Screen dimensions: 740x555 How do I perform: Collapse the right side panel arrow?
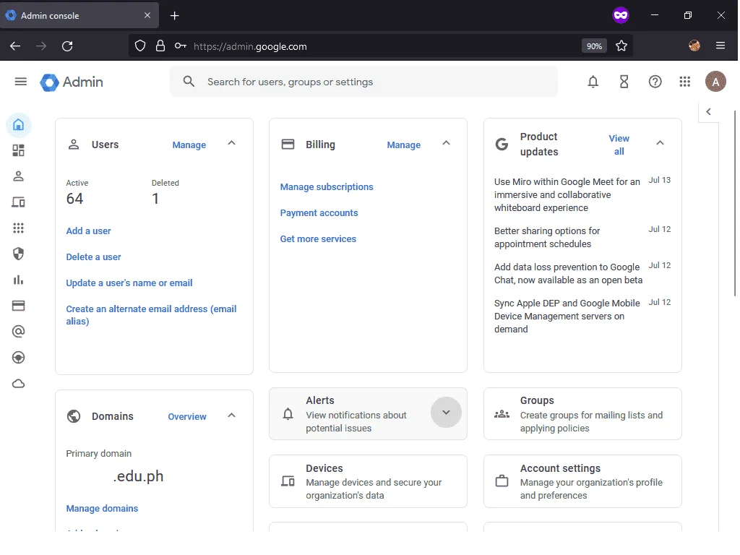click(708, 112)
